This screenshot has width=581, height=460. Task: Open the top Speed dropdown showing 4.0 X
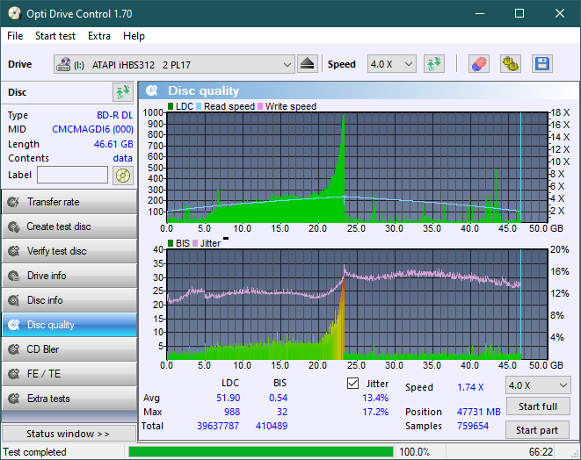pos(391,64)
